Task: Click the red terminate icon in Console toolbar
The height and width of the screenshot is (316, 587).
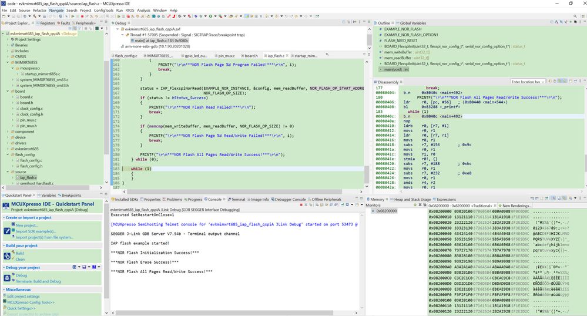Action: point(301,205)
